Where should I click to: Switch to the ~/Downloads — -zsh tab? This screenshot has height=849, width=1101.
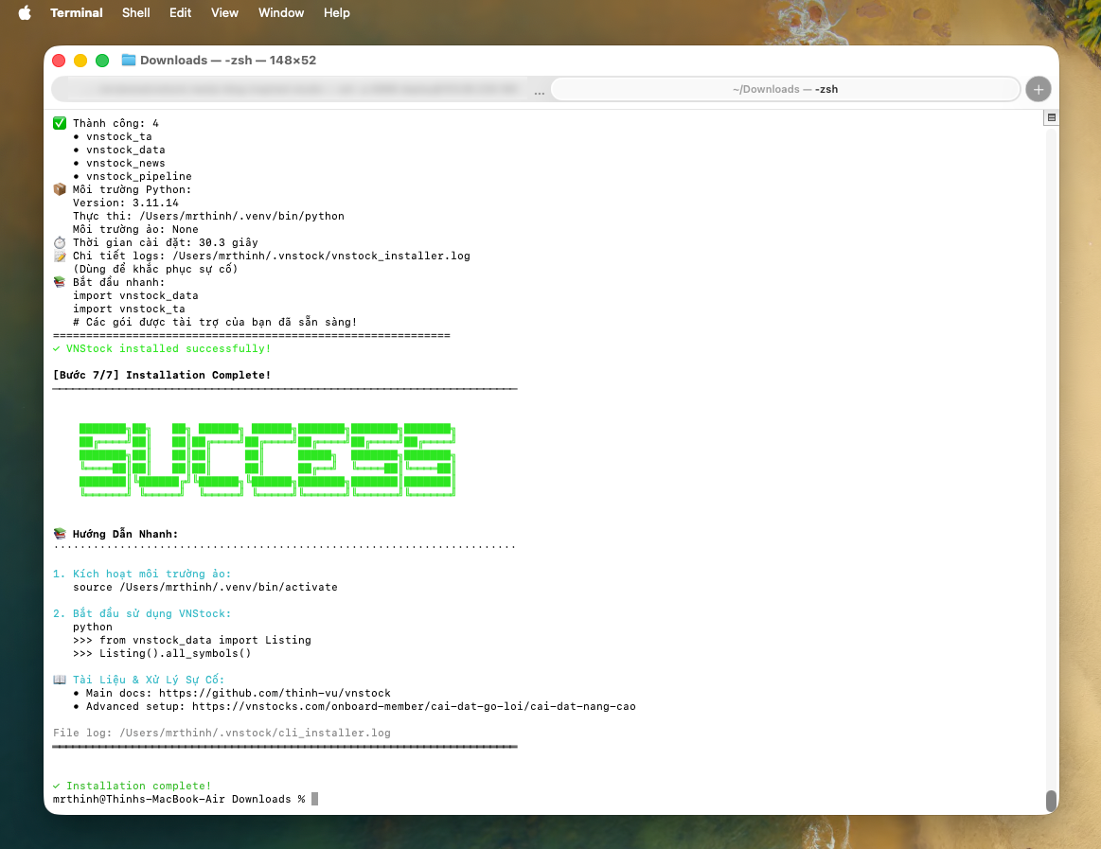click(x=785, y=89)
